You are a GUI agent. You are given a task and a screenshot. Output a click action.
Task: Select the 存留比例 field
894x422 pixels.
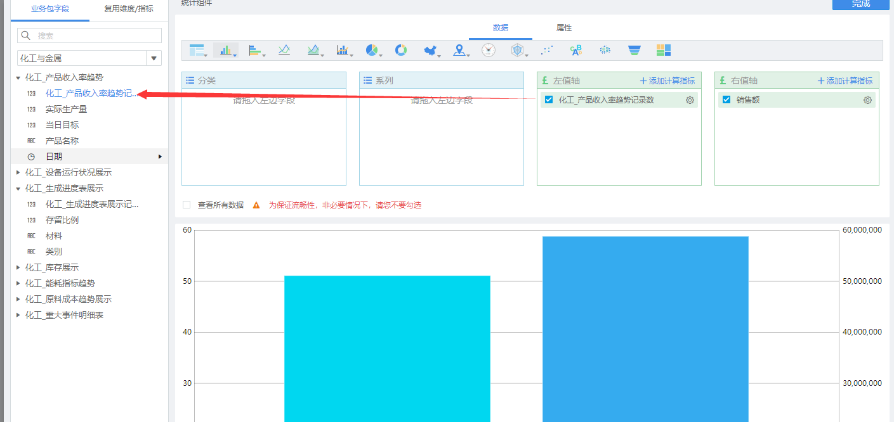click(x=62, y=220)
